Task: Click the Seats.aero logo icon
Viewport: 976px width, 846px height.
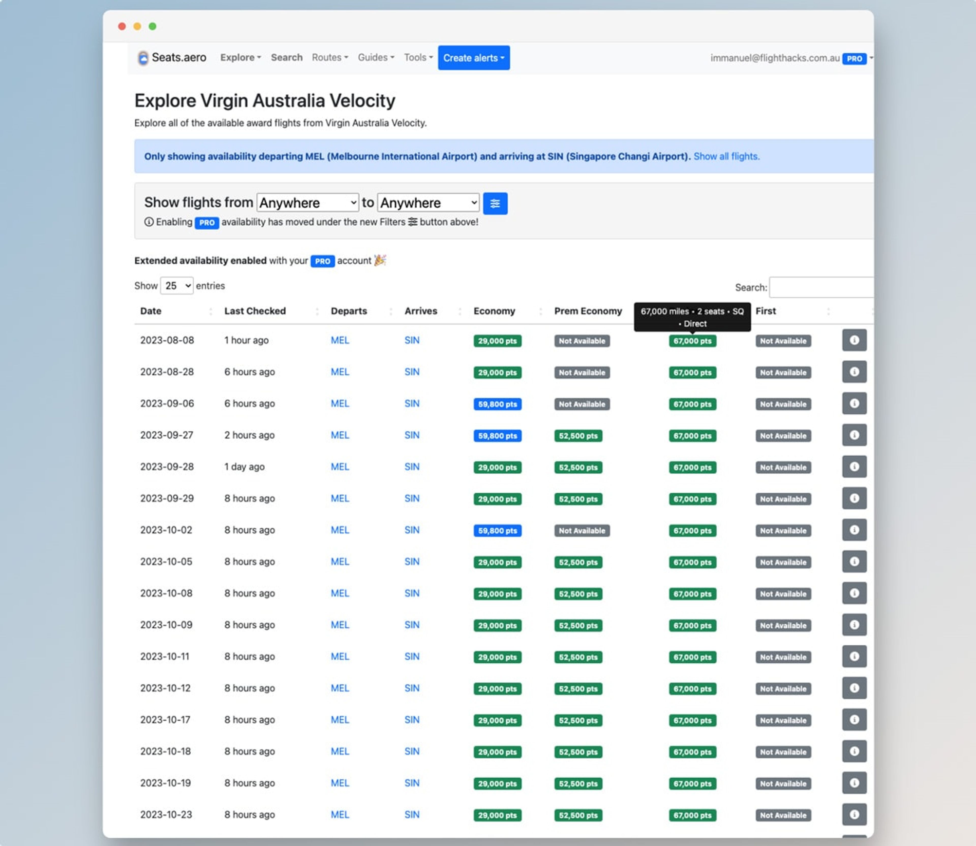Action: [x=143, y=58]
